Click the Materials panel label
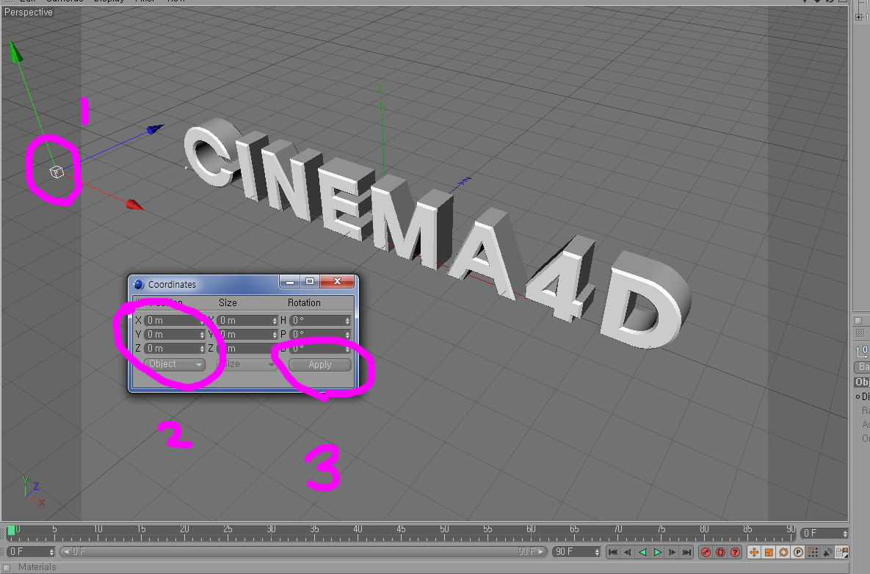Image resolution: width=870 pixels, height=574 pixels. point(37,567)
